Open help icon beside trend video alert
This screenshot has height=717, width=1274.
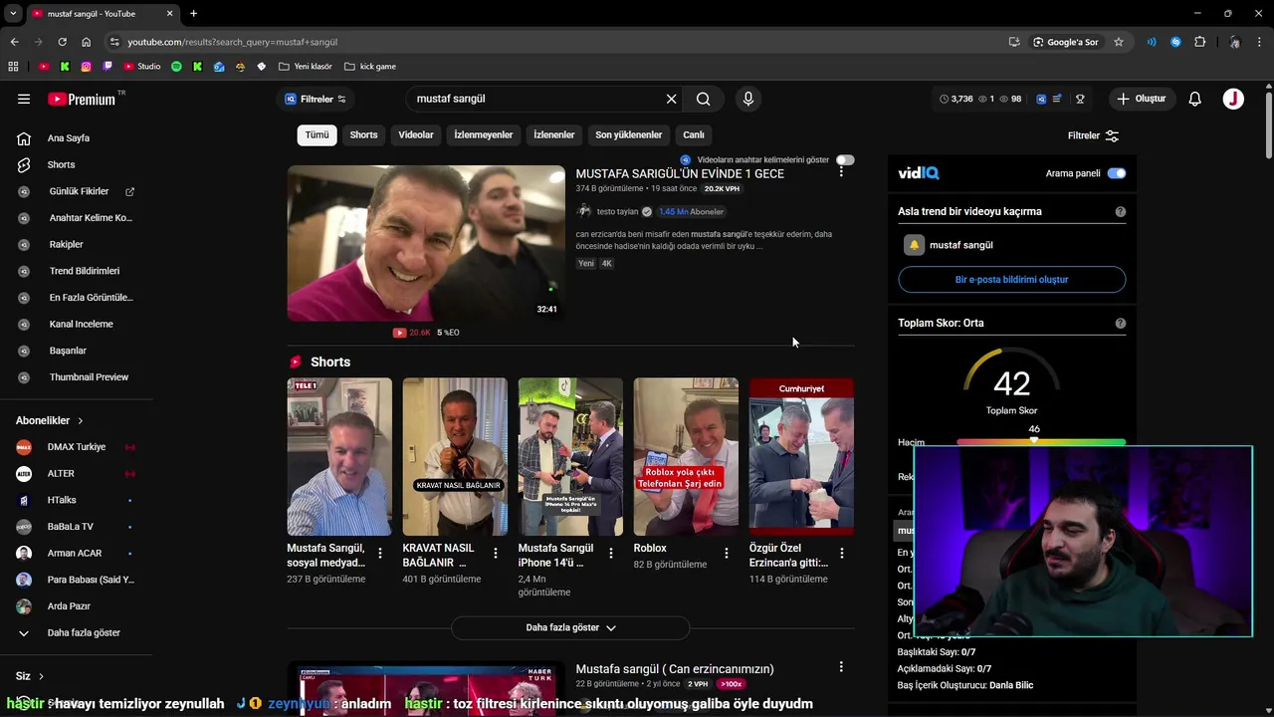click(1121, 211)
